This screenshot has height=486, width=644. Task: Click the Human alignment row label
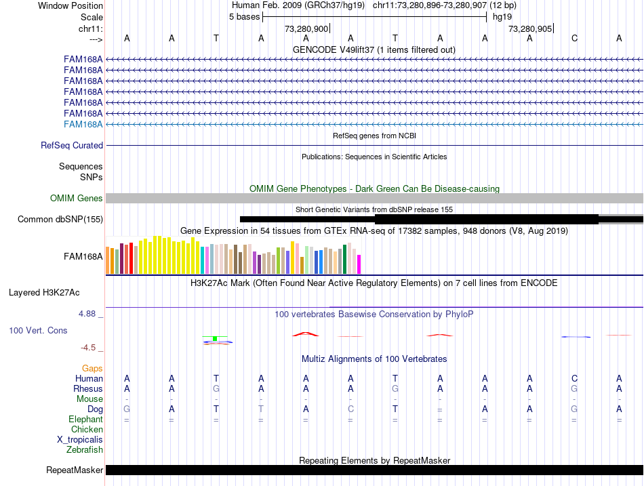click(89, 378)
